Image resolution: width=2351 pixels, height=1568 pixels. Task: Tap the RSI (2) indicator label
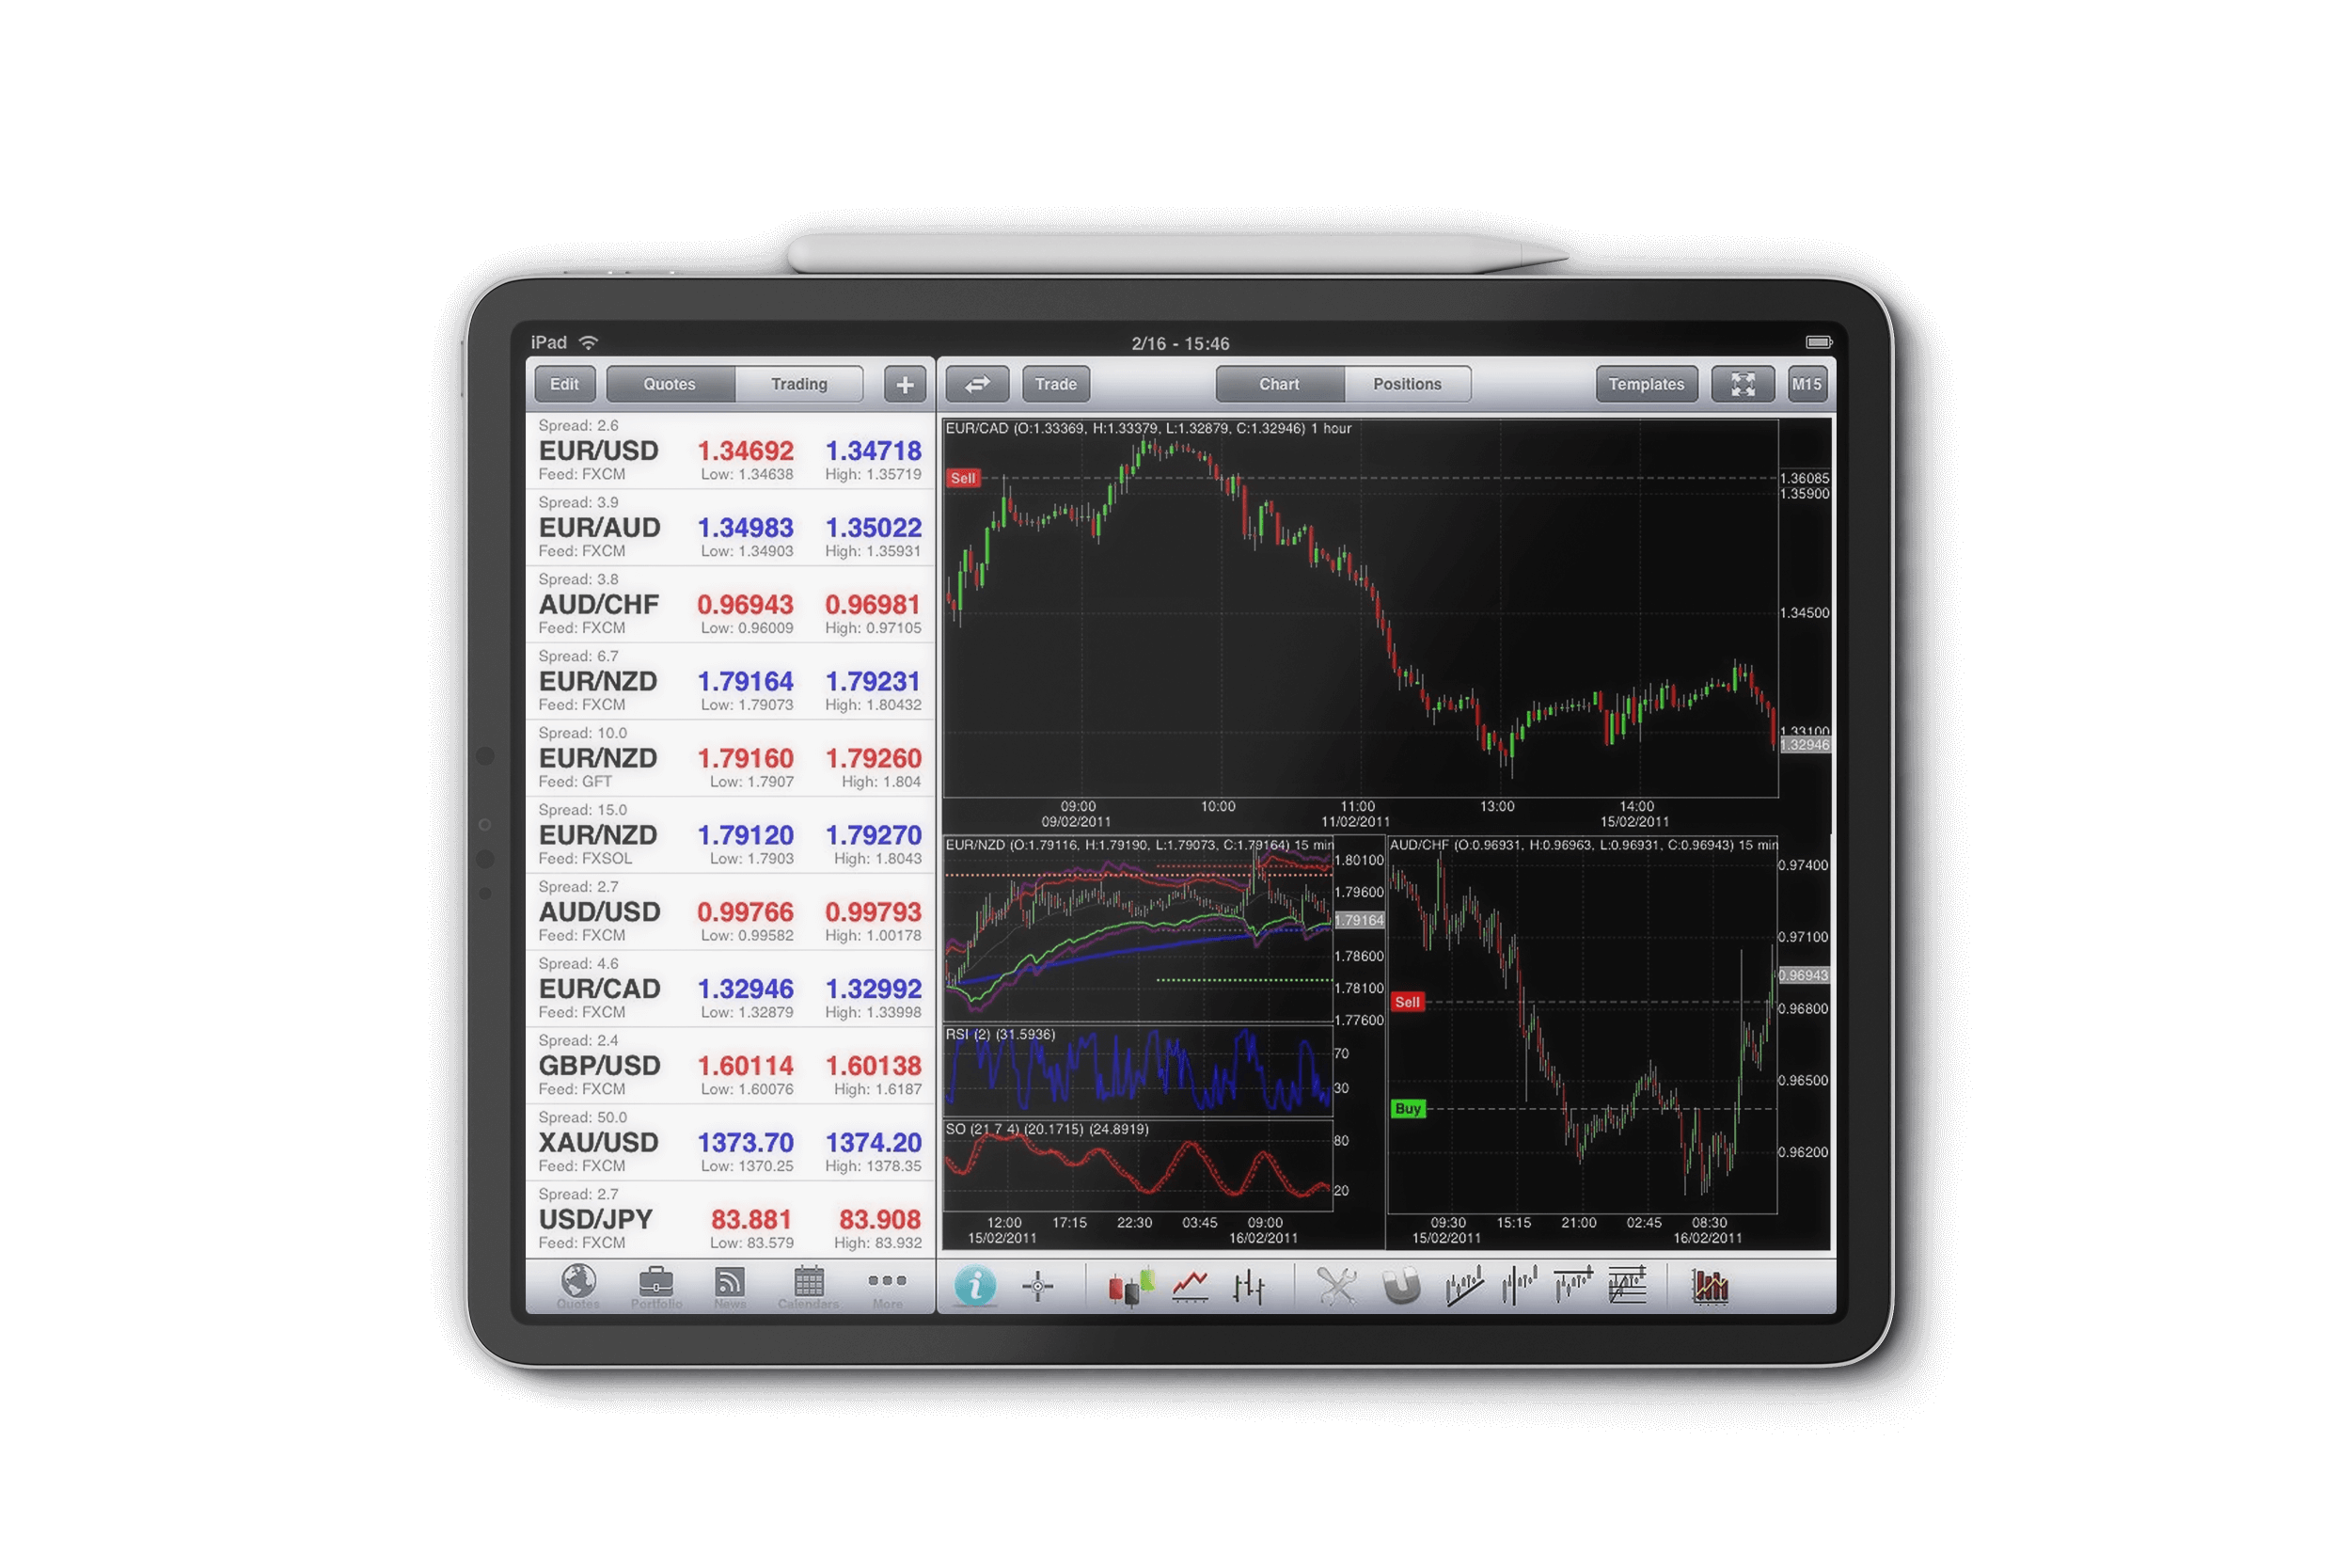1000,1034
